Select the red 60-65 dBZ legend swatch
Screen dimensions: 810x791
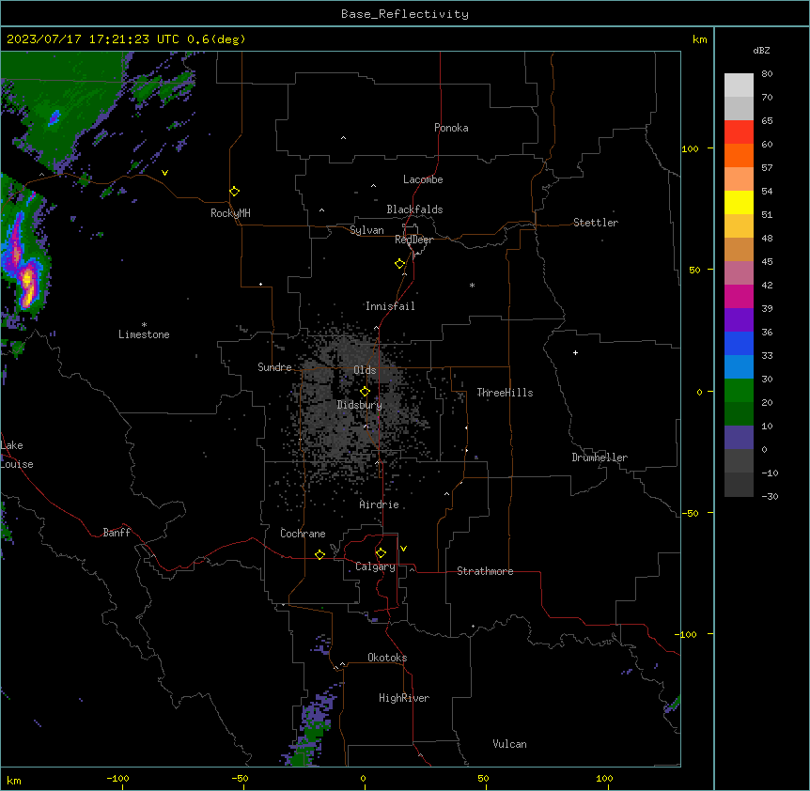coord(739,132)
